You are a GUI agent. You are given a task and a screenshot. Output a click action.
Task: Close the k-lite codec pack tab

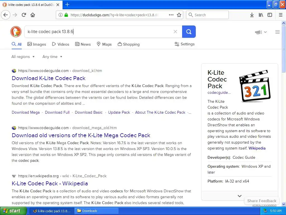click(58, 5)
